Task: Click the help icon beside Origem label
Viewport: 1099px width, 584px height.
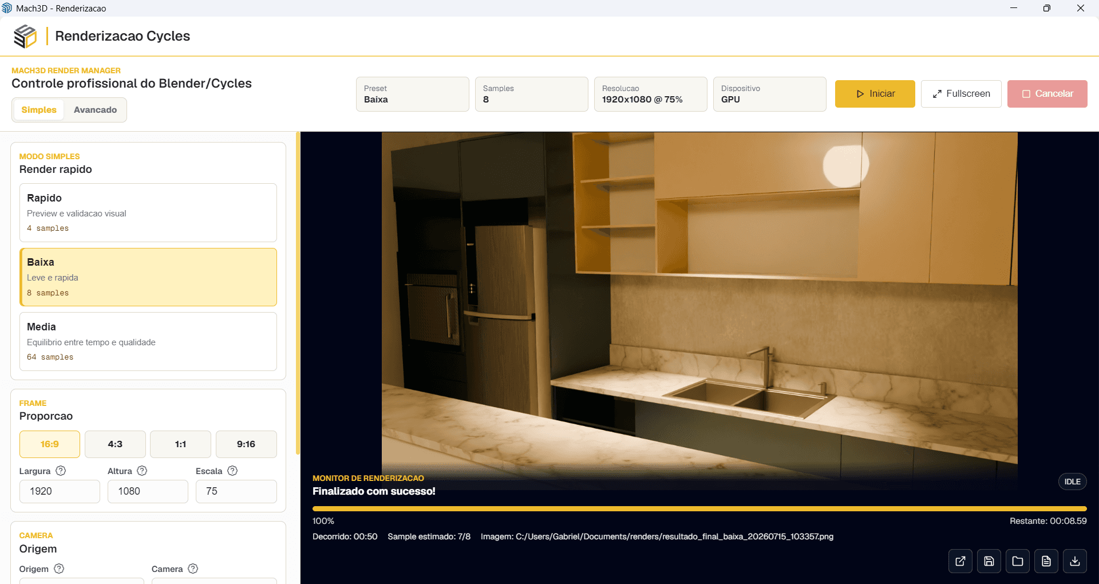Action: coord(59,569)
